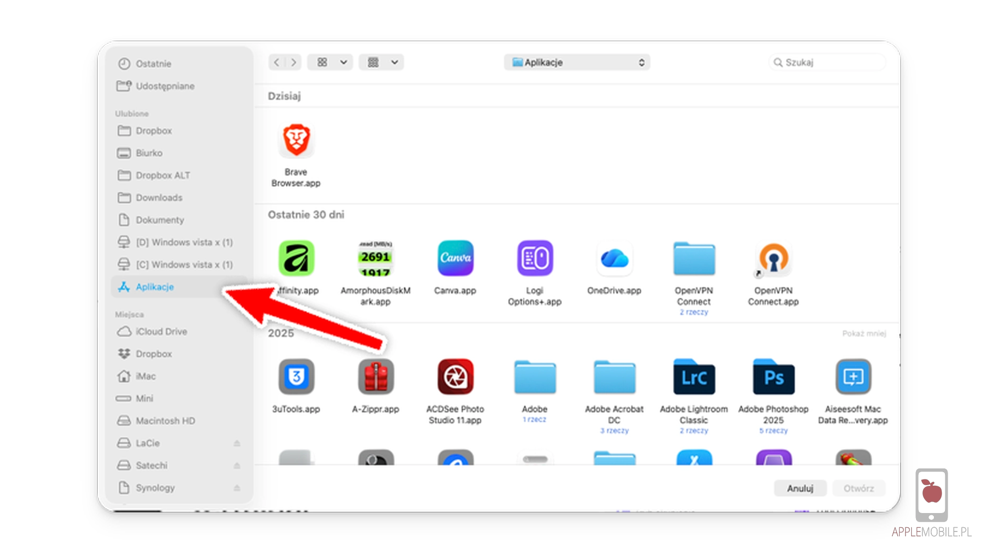Select the Canva.app icon
998x553 pixels.
[455, 258]
